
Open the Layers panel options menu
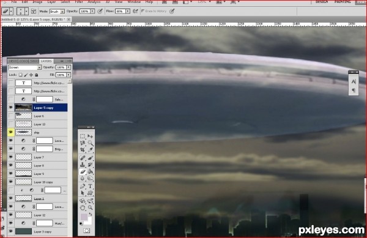pos(69,61)
